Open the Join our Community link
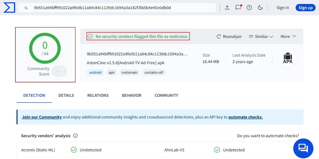The image size is (319, 159). (x=42, y=117)
